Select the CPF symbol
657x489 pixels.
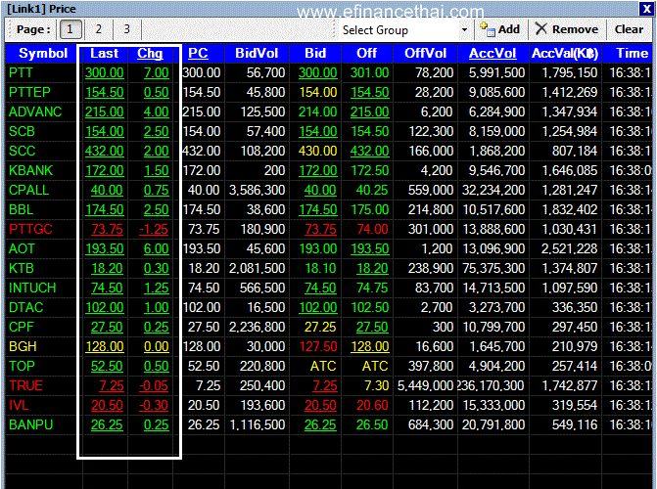pos(22,327)
